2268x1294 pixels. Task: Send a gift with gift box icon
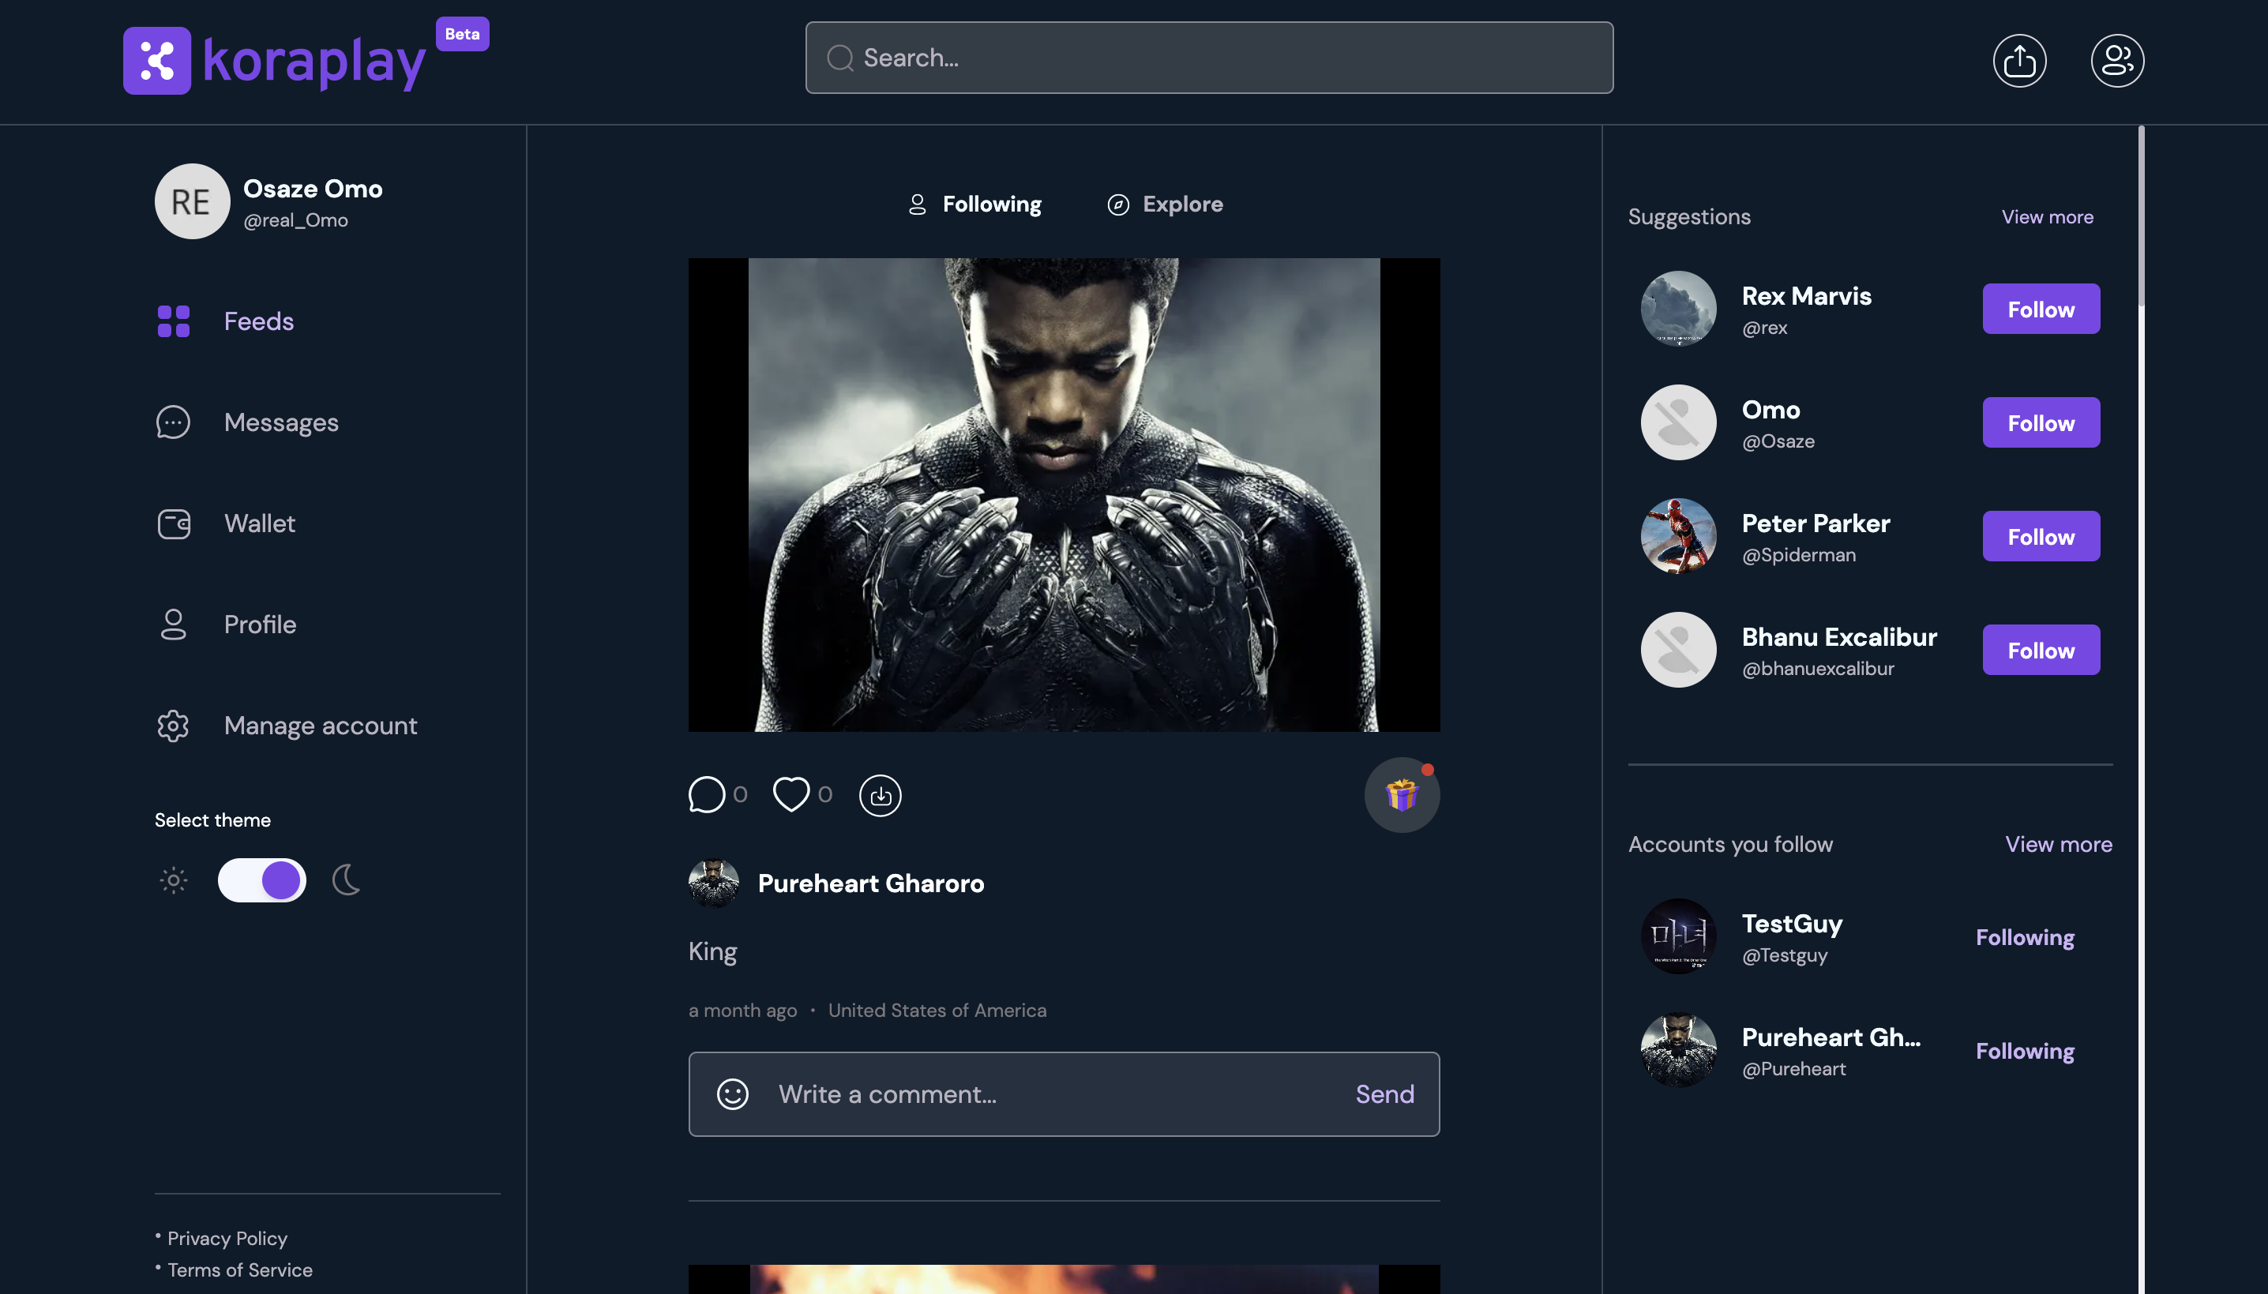click(1402, 794)
